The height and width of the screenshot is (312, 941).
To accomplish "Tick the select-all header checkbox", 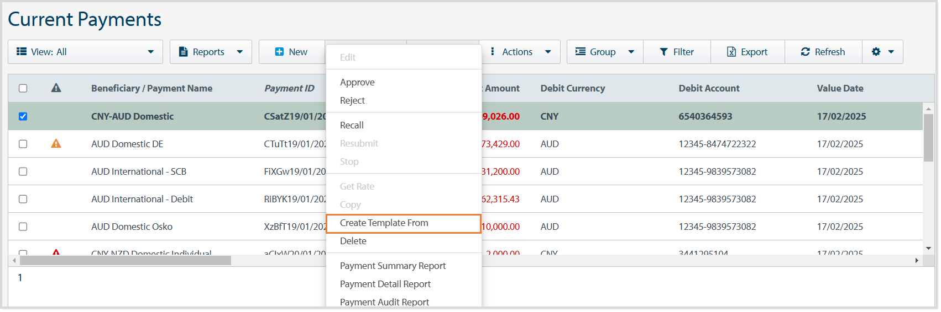I will (23, 88).
